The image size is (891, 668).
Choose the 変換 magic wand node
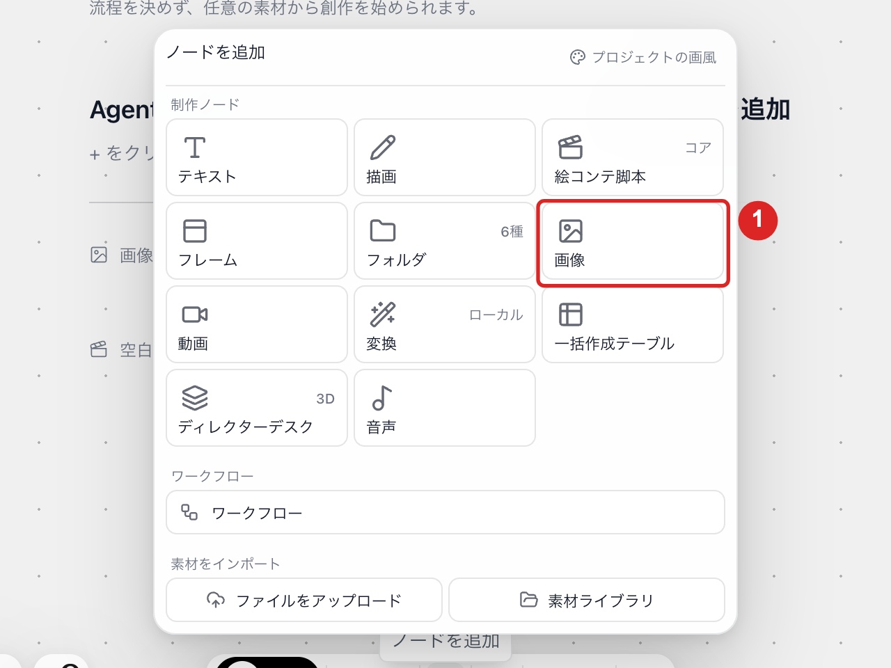click(x=445, y=324)
